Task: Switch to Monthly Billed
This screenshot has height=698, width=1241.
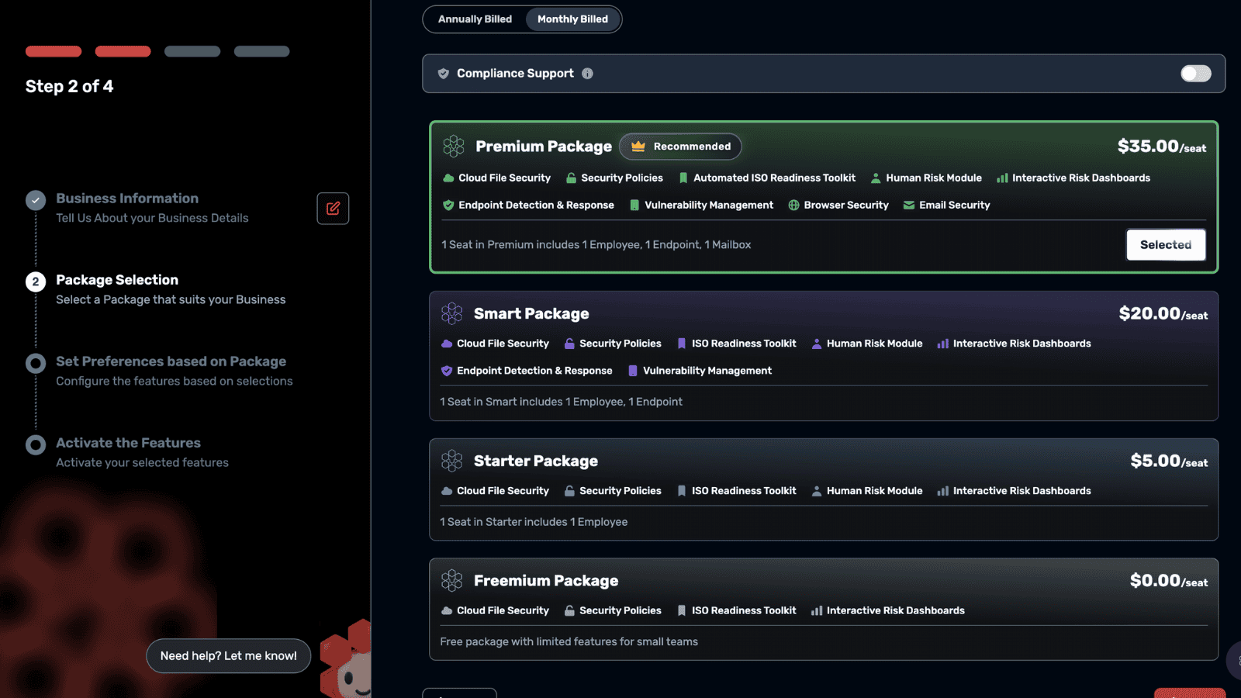Action: [x=572, y=19]
